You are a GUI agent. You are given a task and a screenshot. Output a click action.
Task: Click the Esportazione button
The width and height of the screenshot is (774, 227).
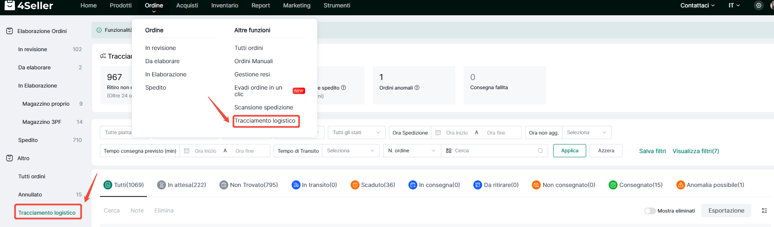[x=726, y=210]
